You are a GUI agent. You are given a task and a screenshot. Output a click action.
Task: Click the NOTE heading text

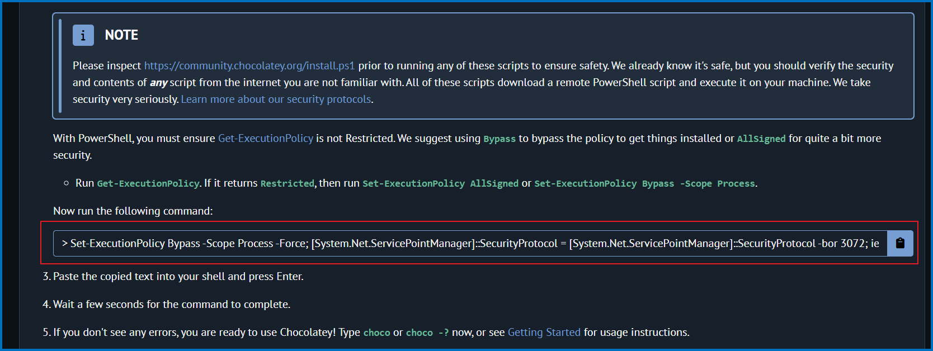[x=121, y=35]
